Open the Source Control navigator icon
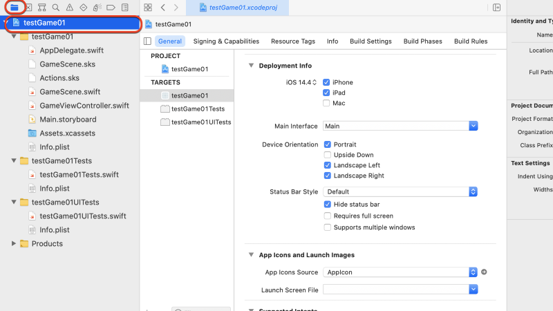The image size is (553, 311). coord(28,8)
